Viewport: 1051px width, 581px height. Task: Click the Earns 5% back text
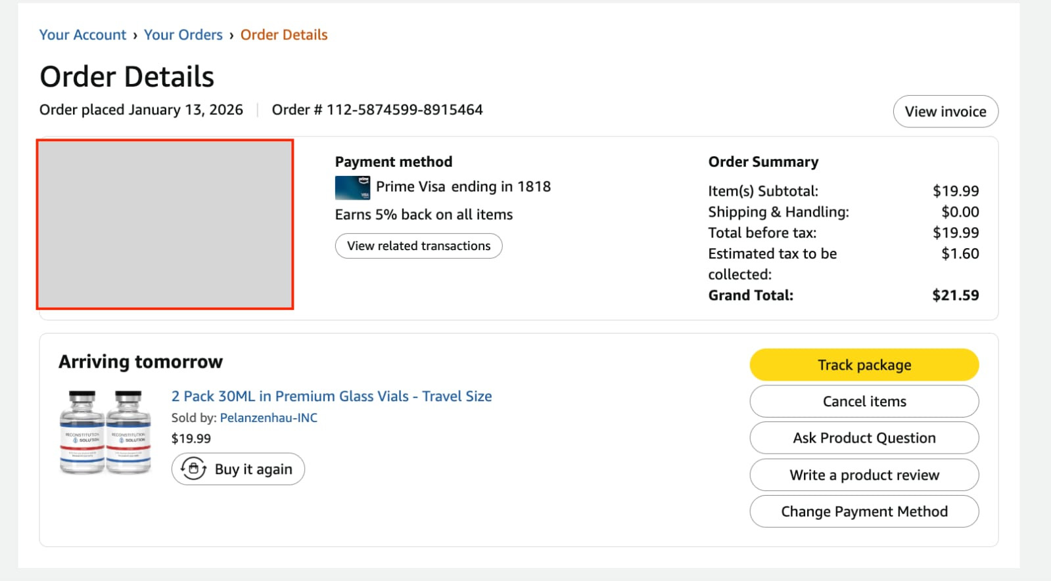point(423,215)
